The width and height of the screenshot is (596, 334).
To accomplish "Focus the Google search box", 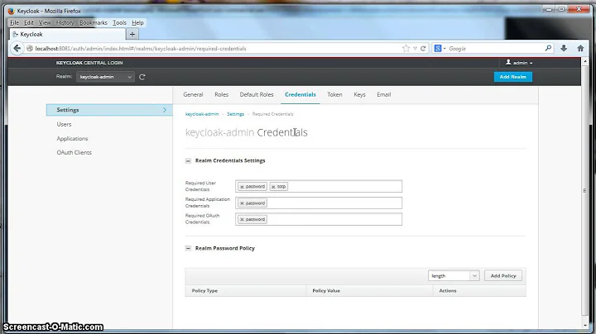I will point(495,48).
